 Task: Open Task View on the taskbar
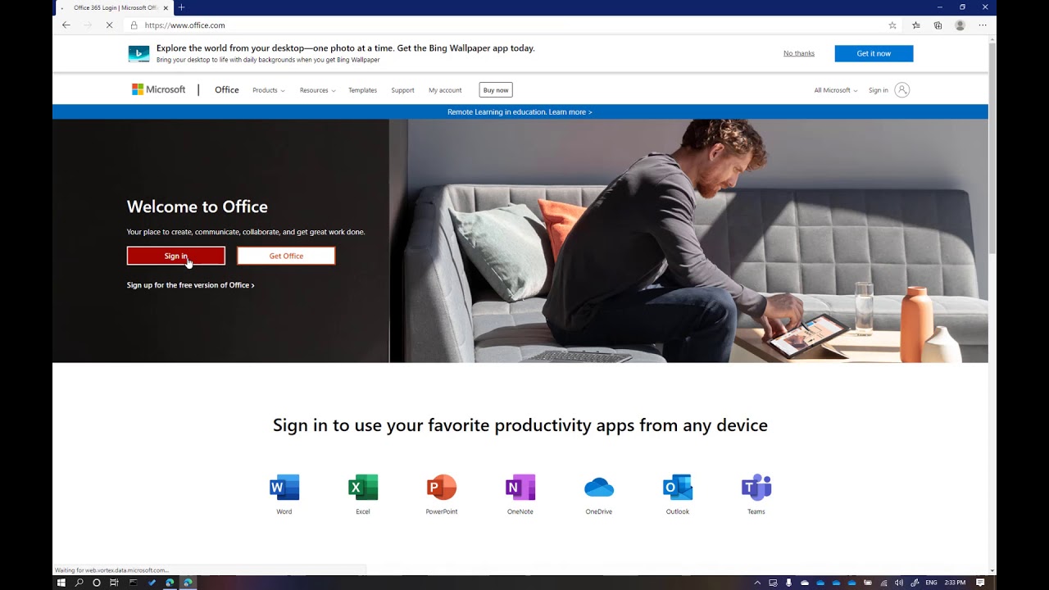tap(115, 583)
